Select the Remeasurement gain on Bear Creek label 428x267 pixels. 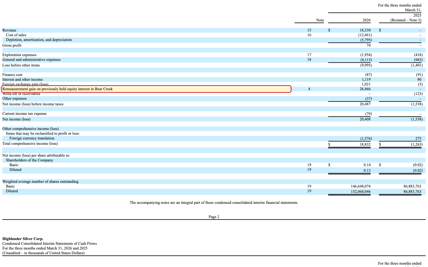57,89
